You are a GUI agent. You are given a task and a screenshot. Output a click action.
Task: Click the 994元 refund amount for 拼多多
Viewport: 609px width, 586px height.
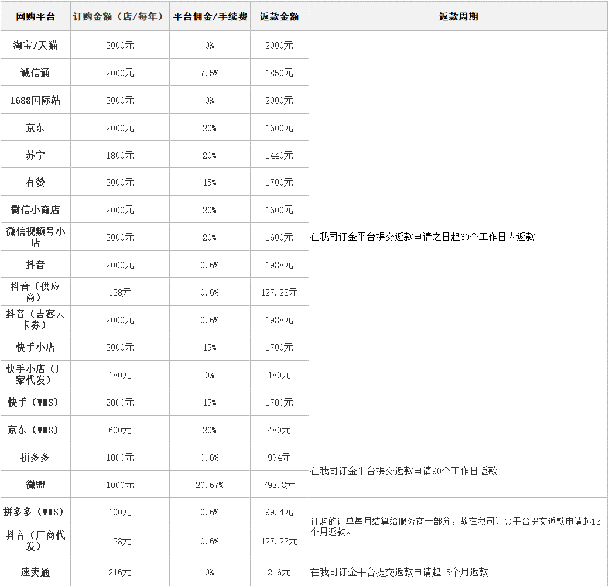(x=279, y=457)
